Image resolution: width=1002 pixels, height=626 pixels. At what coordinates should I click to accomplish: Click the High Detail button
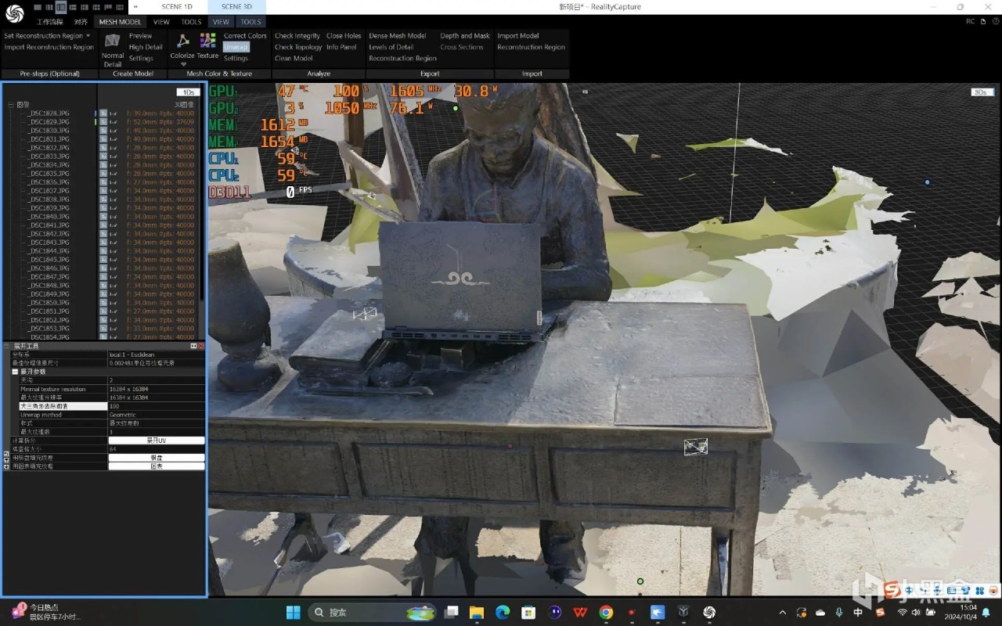click(x=146, y=47)
